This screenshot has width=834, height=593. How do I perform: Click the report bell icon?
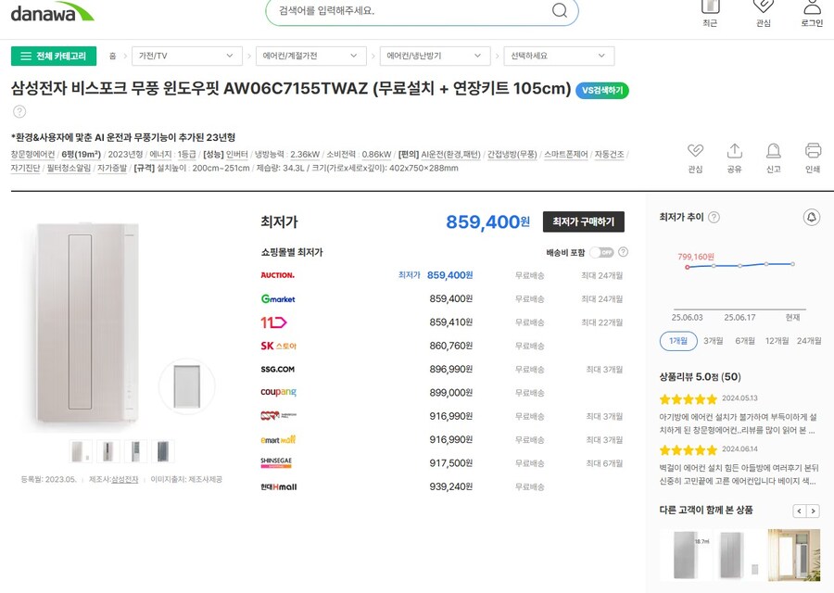[x=774, y=150]
